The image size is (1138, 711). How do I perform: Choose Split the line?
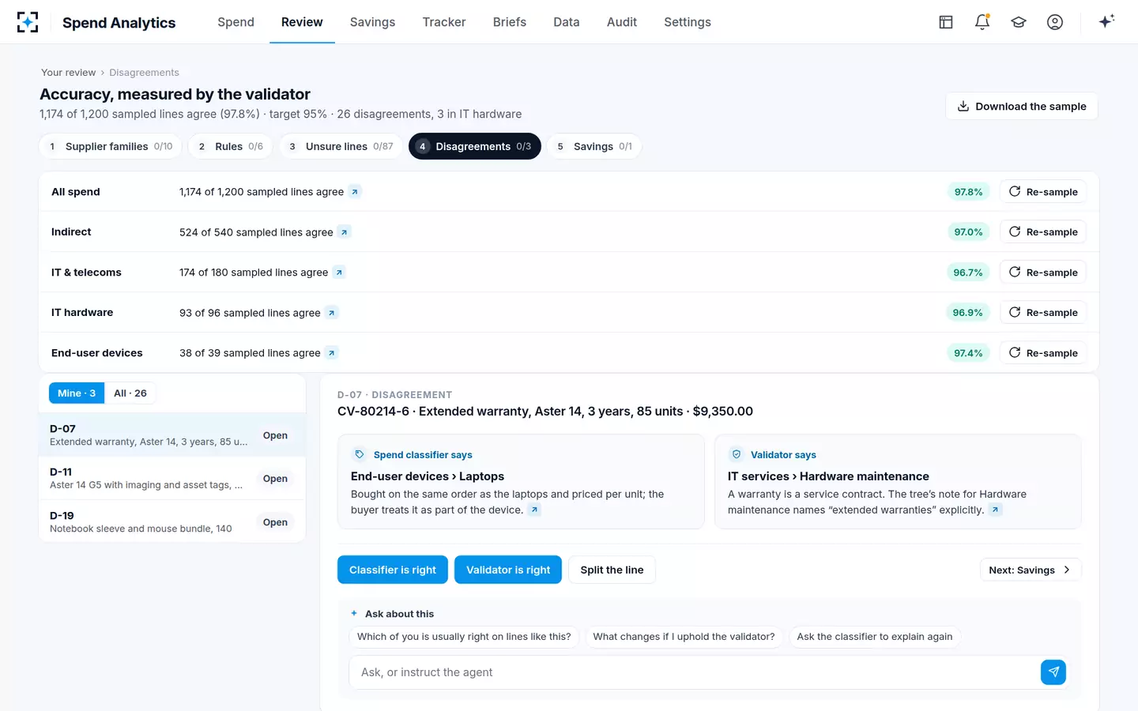[x=612, y=570]
